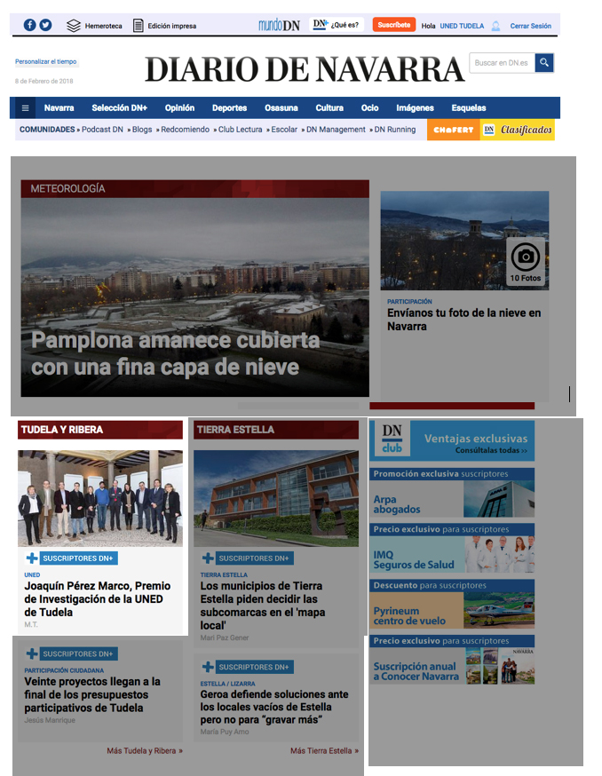Click the user profile avatar icon

[495, 27]
